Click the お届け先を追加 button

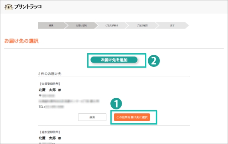coord(114,60)
